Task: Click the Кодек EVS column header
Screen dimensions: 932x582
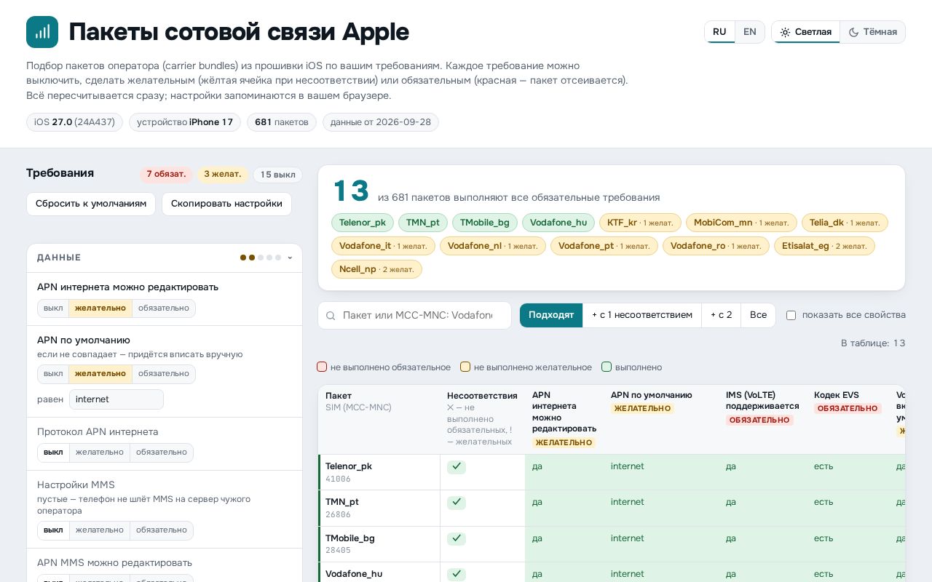Action: point(848,420)
